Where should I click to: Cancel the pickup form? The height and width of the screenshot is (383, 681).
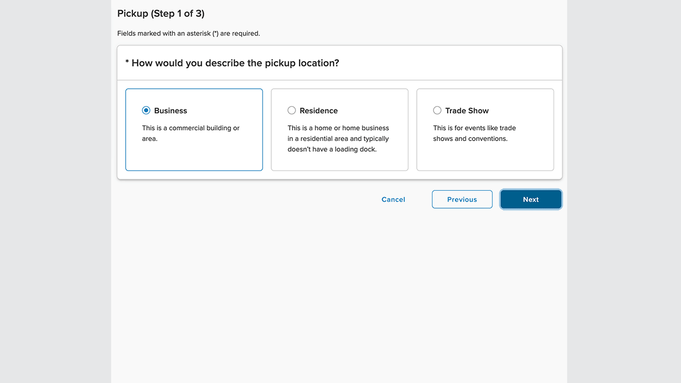tap(393, 199)
